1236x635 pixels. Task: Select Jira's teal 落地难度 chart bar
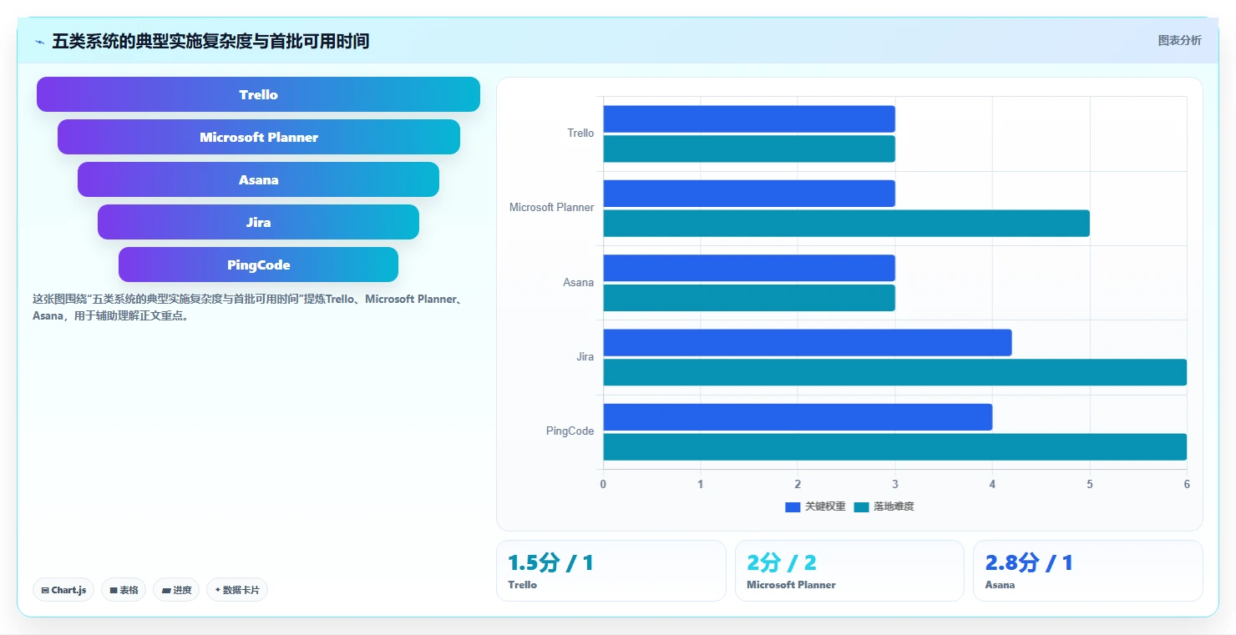pyautogui.click(x=895, y=372)
